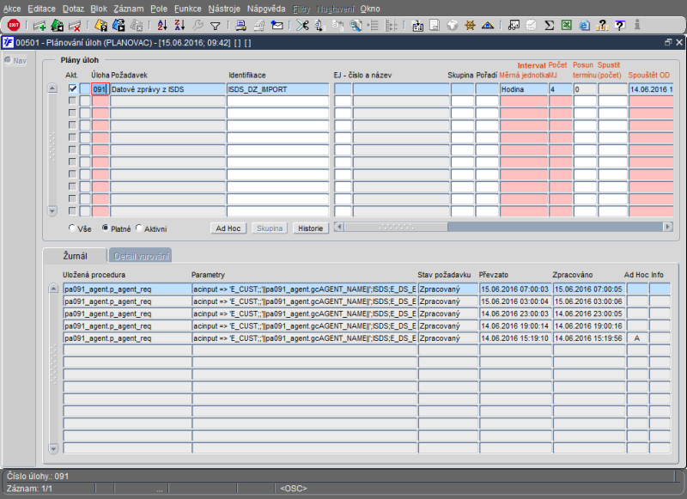
Task: Click the gray info figure icon in toolbar
Action: 637,25
